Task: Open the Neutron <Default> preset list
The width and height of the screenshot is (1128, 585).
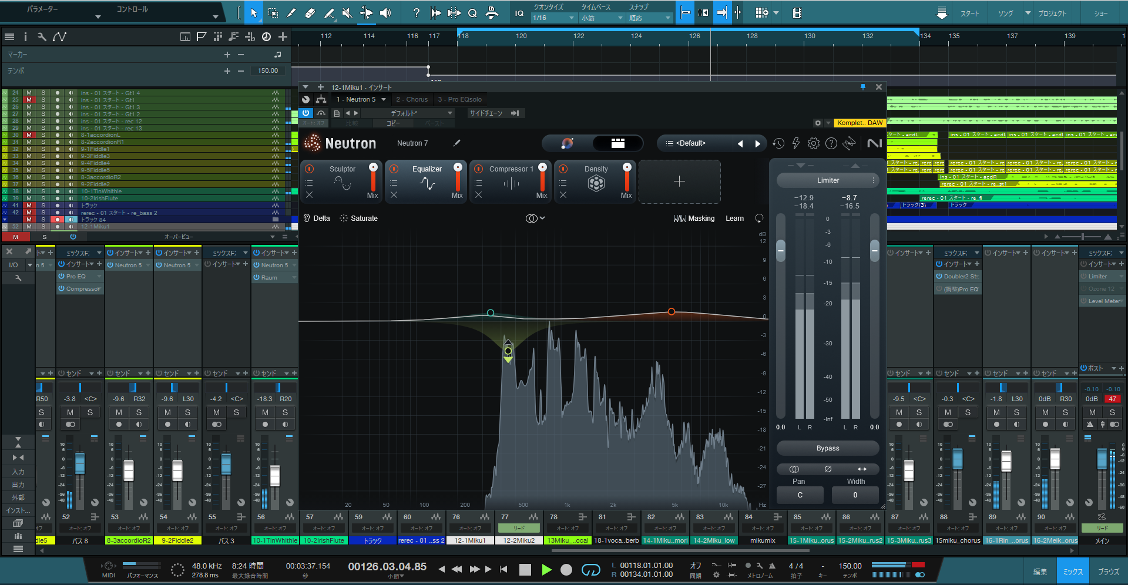Action: coord(691,143)
